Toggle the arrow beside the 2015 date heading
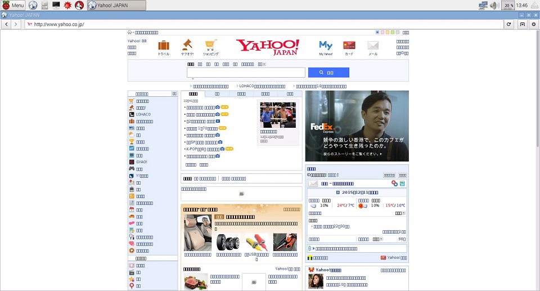540x291 pixels. tap(338, 192)
